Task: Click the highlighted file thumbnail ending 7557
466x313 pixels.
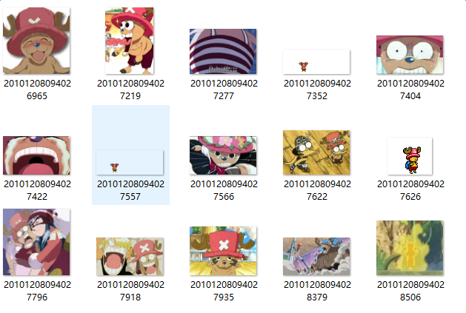Action: click(130, 163)
